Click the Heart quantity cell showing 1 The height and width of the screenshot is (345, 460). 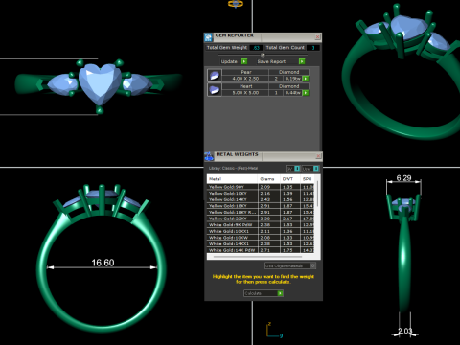point(276,93)
